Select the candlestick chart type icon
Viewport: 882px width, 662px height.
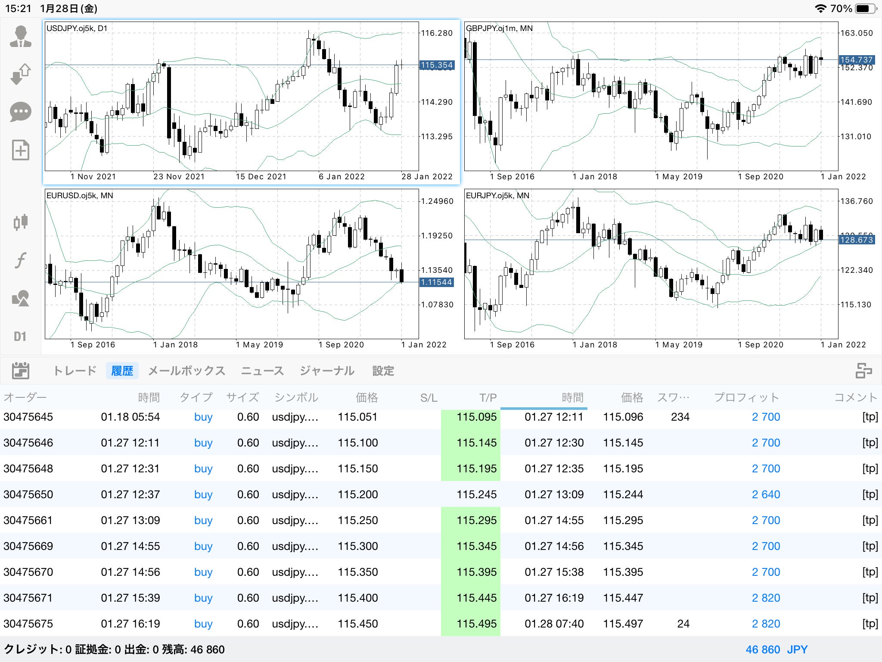pos(20,222)
